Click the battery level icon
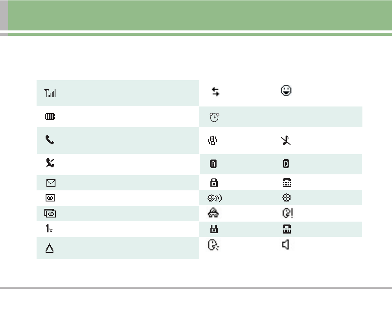The width and height of the screenshot is (392, 317). (x=50, y=117)
